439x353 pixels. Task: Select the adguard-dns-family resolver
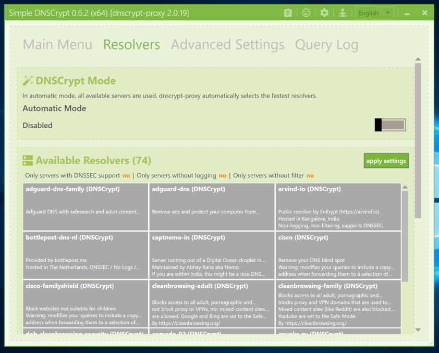pyautogui.click(x=86, y=206)
